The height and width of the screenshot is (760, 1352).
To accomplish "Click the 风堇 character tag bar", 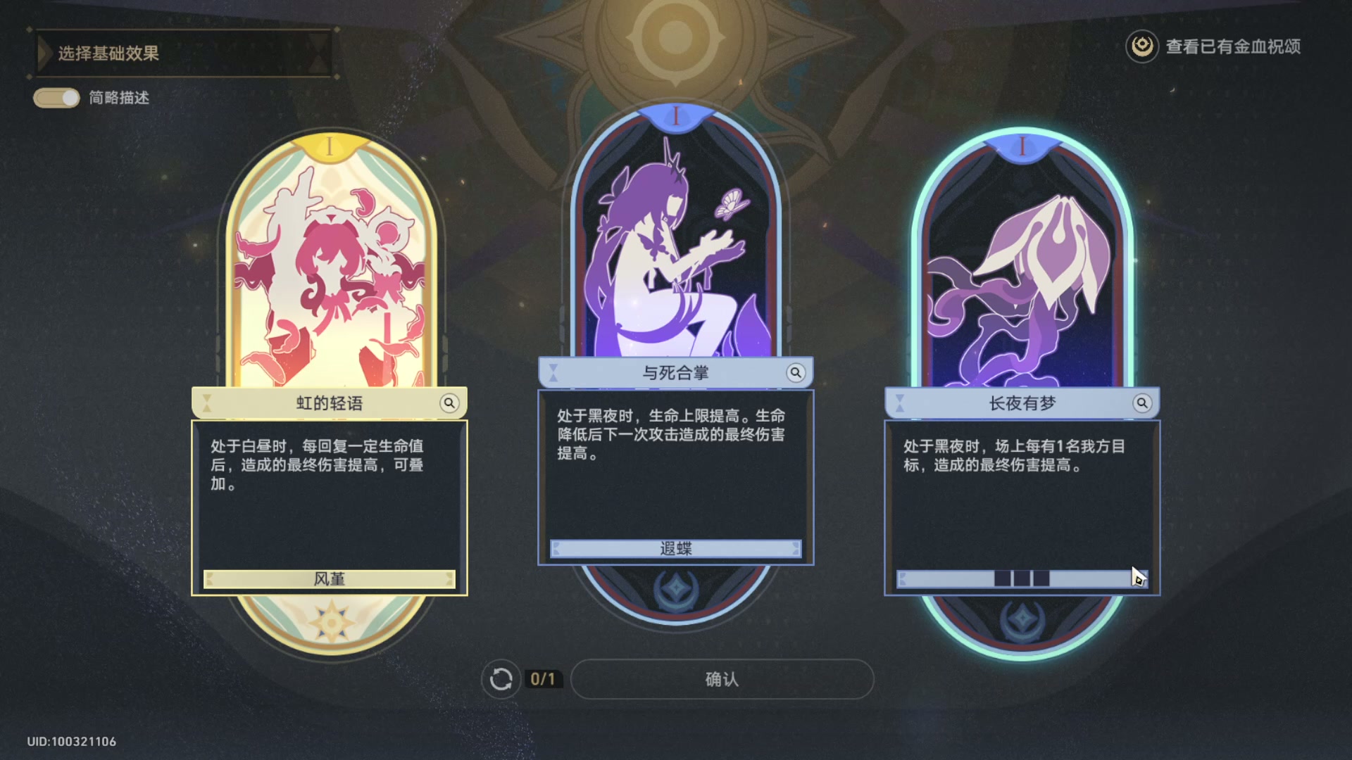I will pyautogui.click(x=330, y=578).
